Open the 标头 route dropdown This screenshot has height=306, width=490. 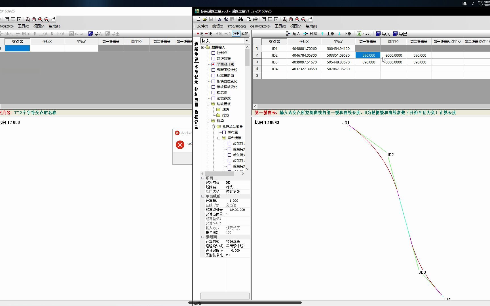247,41
